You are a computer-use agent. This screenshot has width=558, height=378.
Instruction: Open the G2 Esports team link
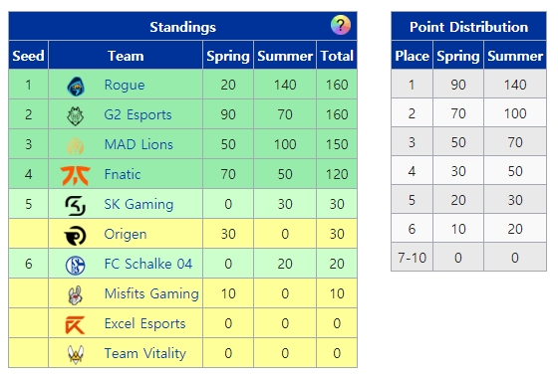pos(138,114)
